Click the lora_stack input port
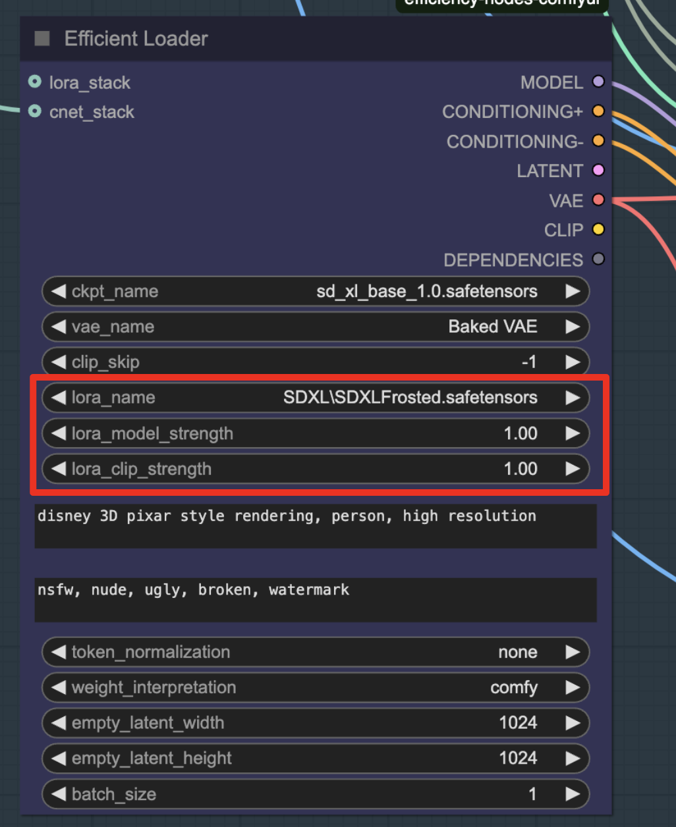This screenshot has width=676, height=827. [34, 82]
